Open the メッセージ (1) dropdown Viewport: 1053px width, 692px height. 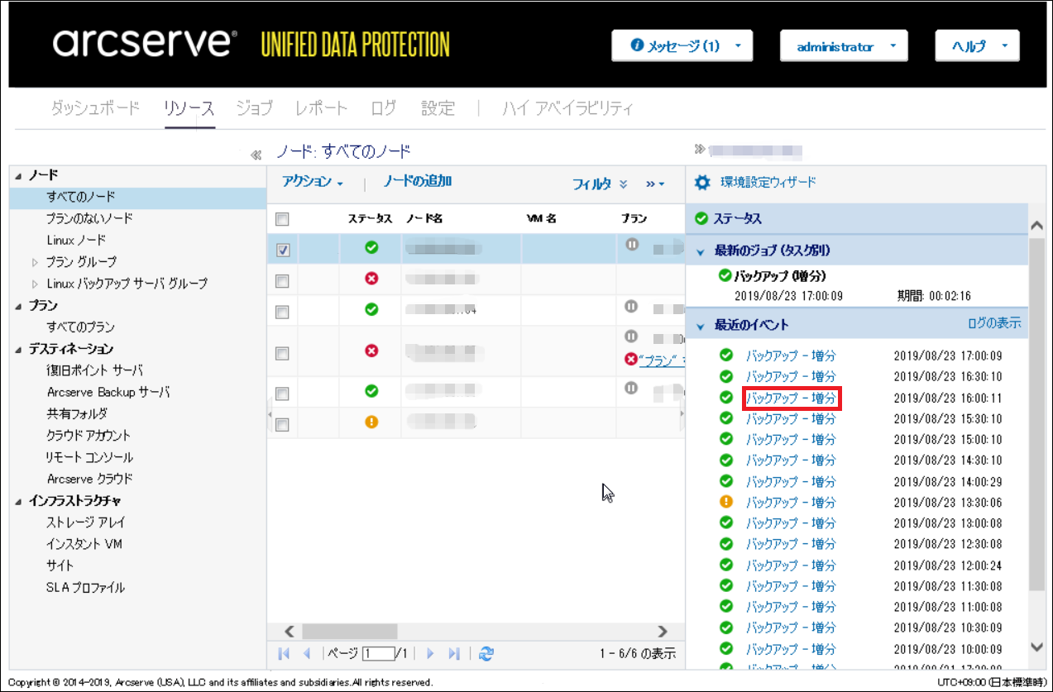coord(682,46)
